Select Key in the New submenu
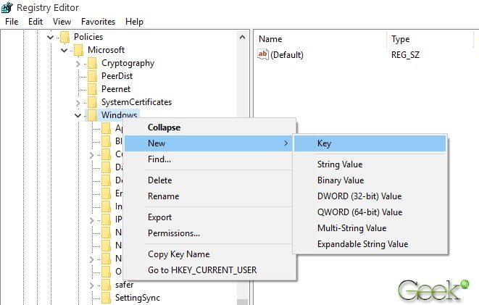The height and width of the screenshot is (305, 479). click(370, 143)
